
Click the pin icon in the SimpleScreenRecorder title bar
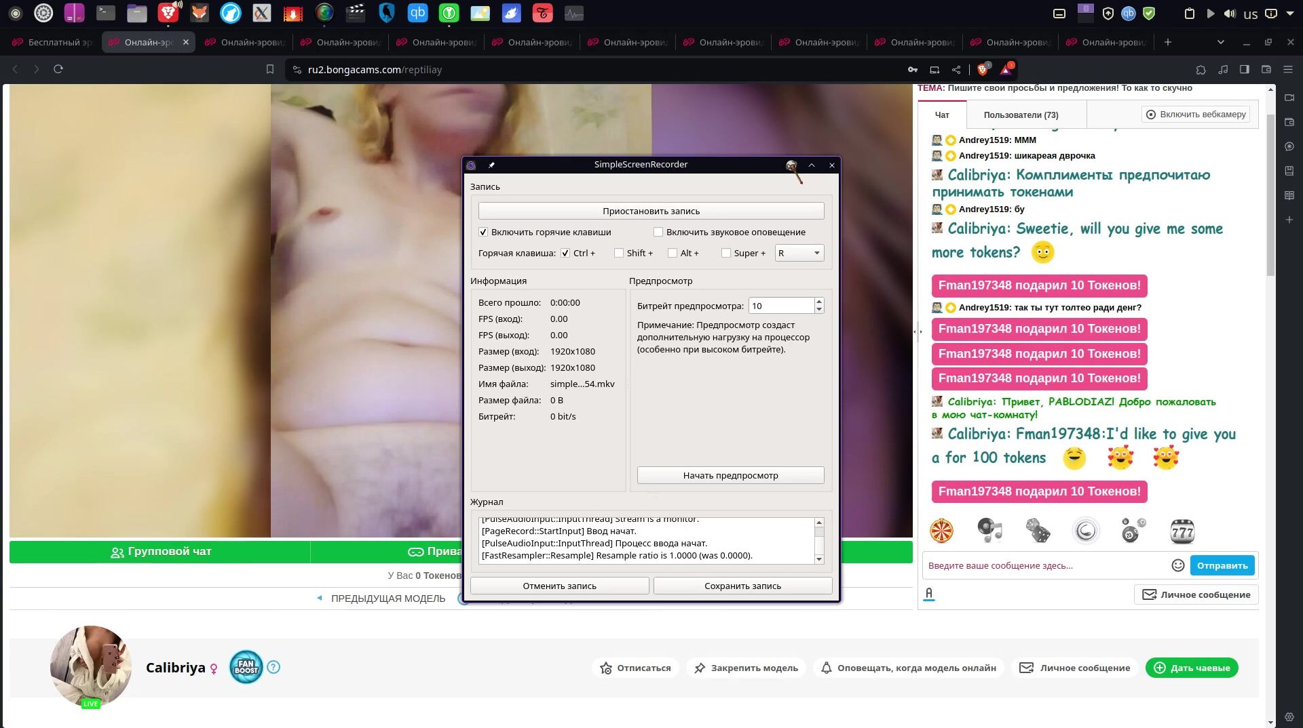[x=492, y=165]
